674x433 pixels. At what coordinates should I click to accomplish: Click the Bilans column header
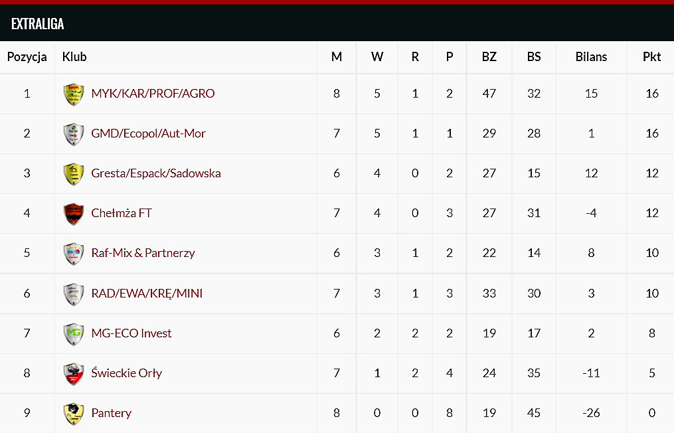pyautogui.click(x=591, y=56)
